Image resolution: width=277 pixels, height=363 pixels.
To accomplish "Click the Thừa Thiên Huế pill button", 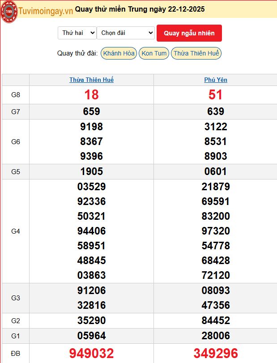I will [x=196, y=53].
